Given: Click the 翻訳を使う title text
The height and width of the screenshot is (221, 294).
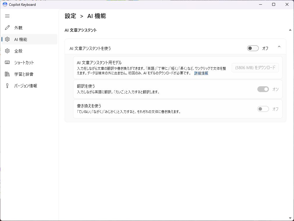Looking at the screenshot, I should coord(86,86).
